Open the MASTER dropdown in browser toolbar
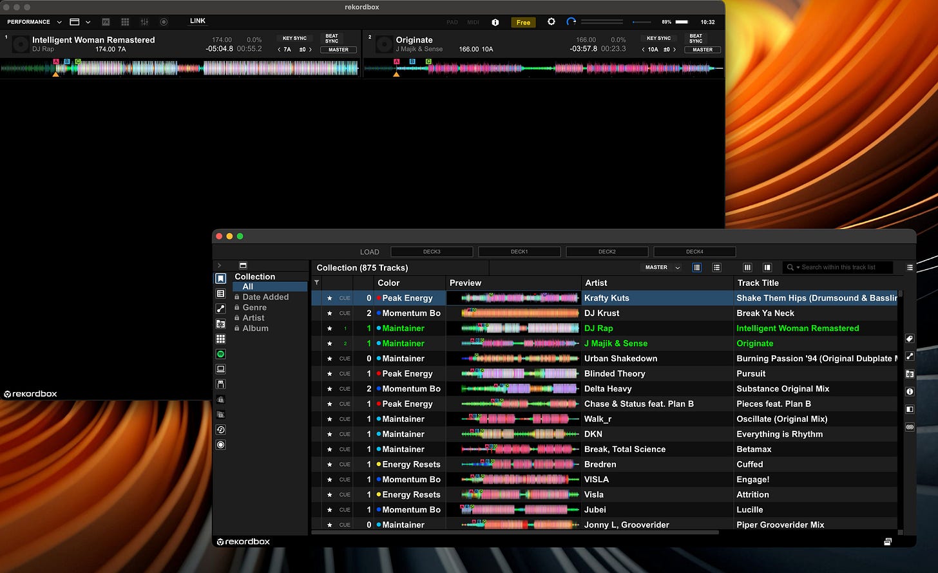This screenshot has width=938, height=573. pos(661,267)
